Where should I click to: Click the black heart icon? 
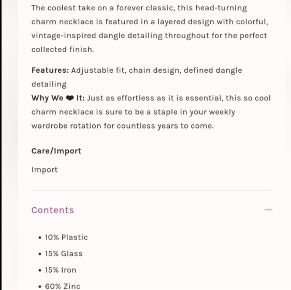coord(70,98)
